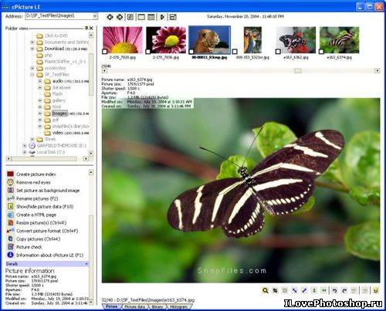The width and height of the screenshot is (386, 311).
Task: Close the Folder view panel
Action: (x=91, y=28)
